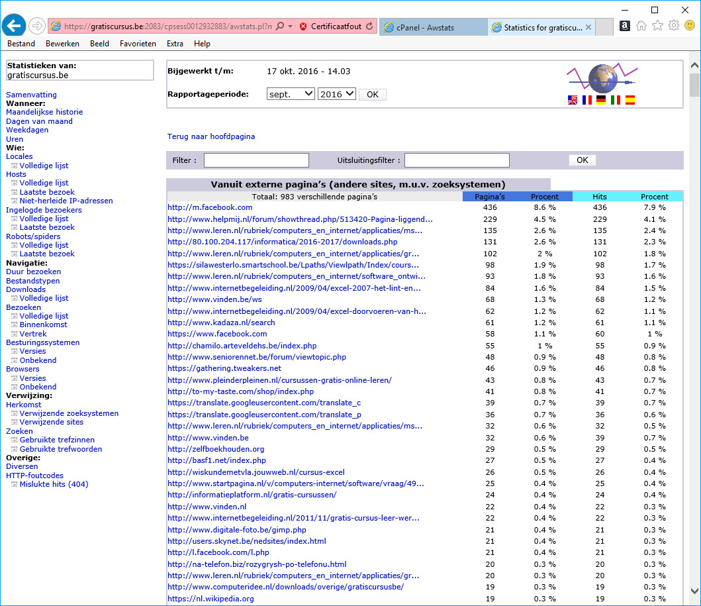Viewport: 701px width, 606px height.
Task: Switch language with the French flag
Action: click(x=587, y=100)
